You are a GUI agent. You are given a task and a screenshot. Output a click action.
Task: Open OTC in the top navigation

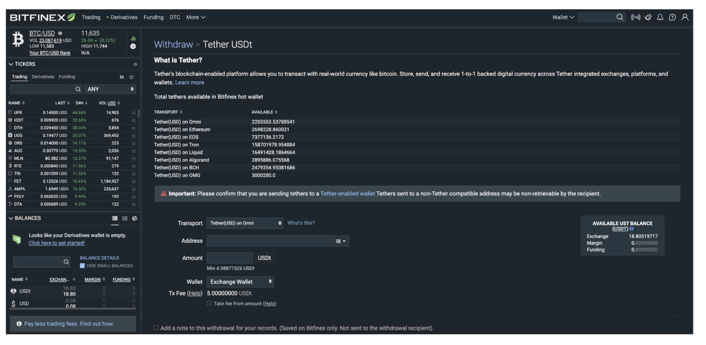point(175,17)
